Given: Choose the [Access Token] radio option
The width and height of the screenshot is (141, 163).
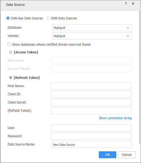Looking at the screenshot, I should tap(11, 52).
